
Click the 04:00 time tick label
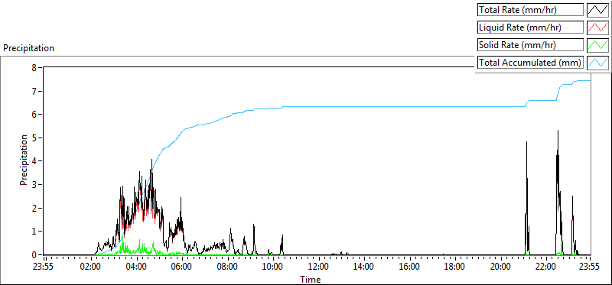(137, 267)
